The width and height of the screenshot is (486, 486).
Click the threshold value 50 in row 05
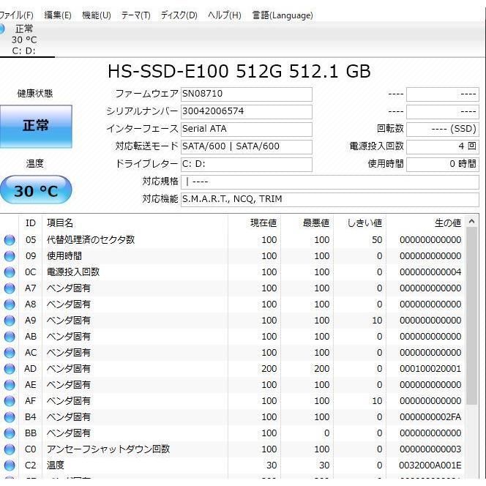pos(377,240)
